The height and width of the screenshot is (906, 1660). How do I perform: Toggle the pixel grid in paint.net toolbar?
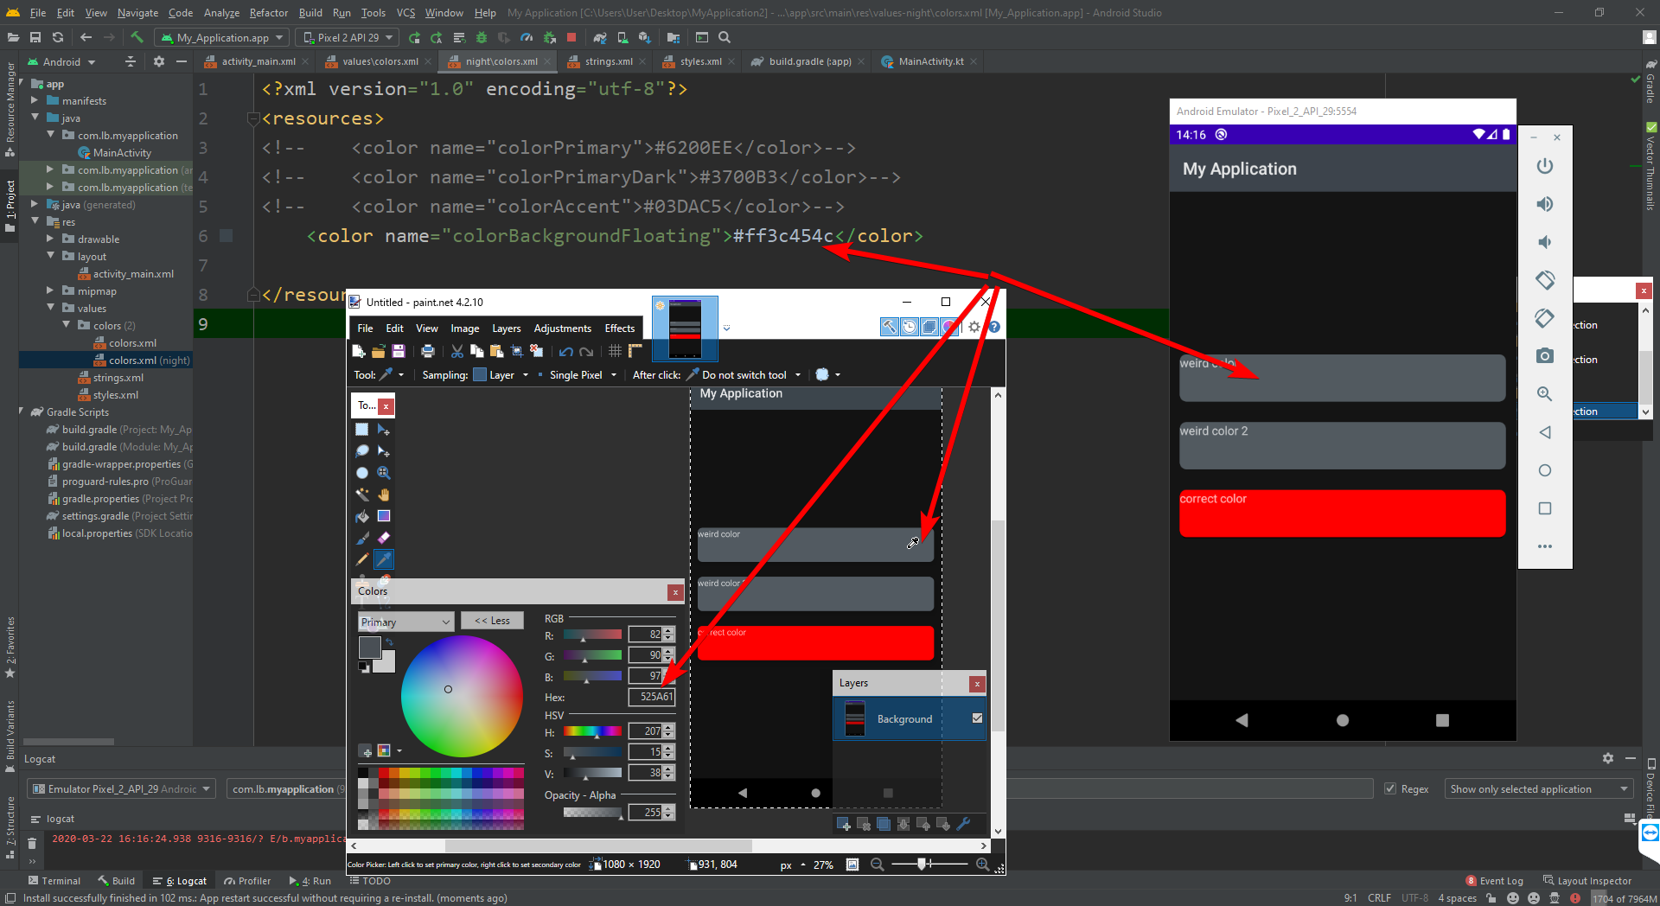(x=615, y=351)
